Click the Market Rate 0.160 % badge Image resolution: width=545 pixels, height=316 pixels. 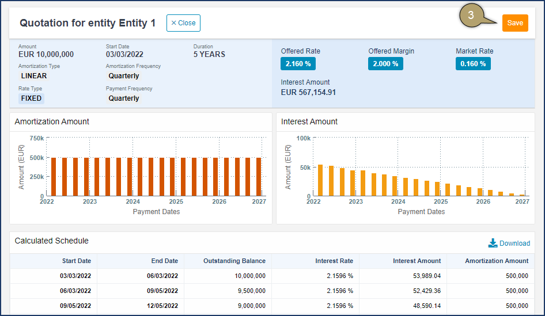point(473,64)
